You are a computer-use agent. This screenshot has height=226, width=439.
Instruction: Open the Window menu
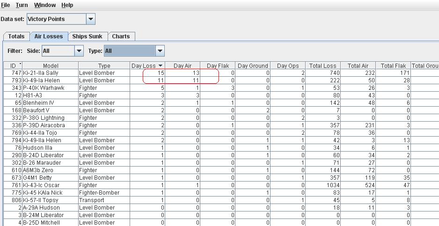click(45, 5)
